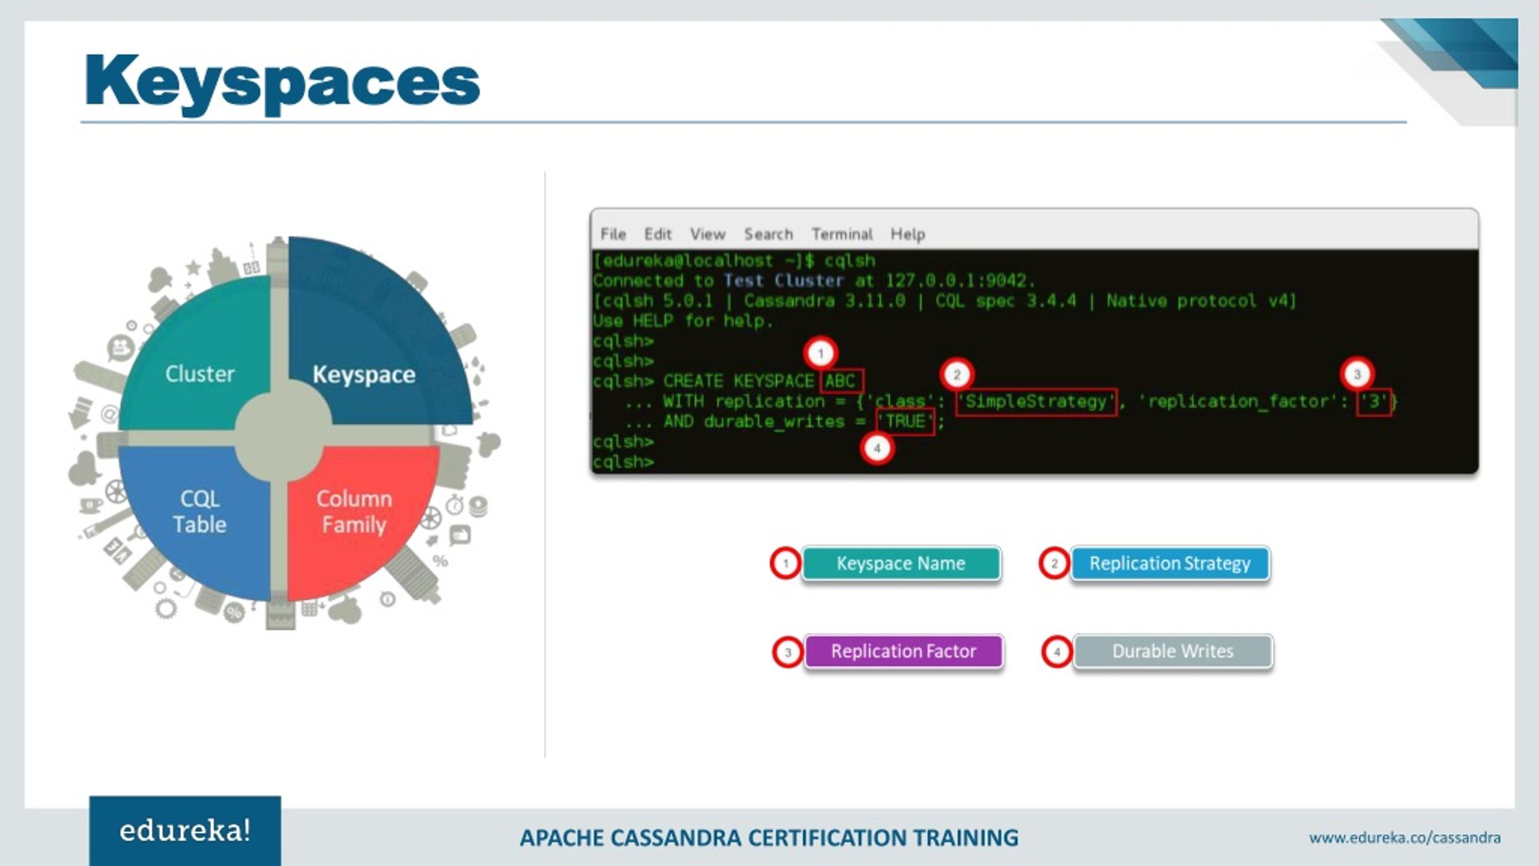Open the Search menu in the terminal
Screen dimensions: 1539x866
(769, 235)
